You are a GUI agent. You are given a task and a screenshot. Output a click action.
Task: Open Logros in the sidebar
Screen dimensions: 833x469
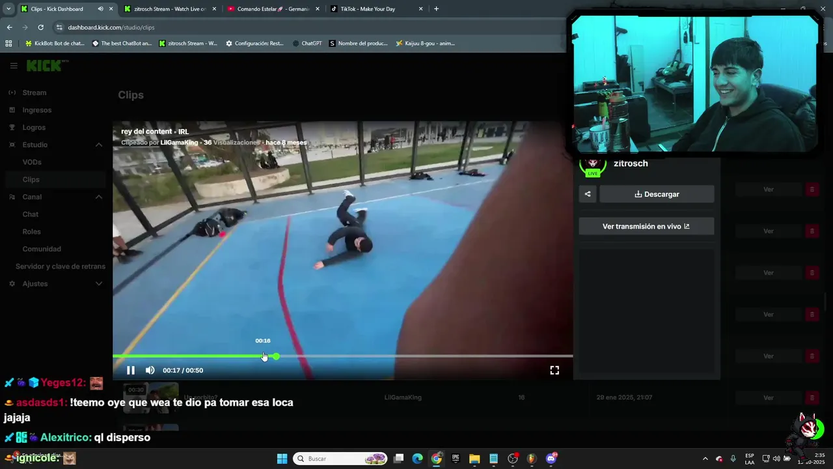34,128
